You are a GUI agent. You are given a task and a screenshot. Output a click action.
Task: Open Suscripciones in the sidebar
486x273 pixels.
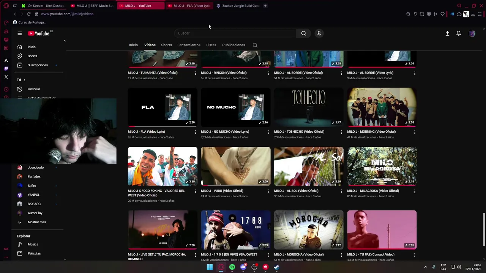(x=37, y=65)
